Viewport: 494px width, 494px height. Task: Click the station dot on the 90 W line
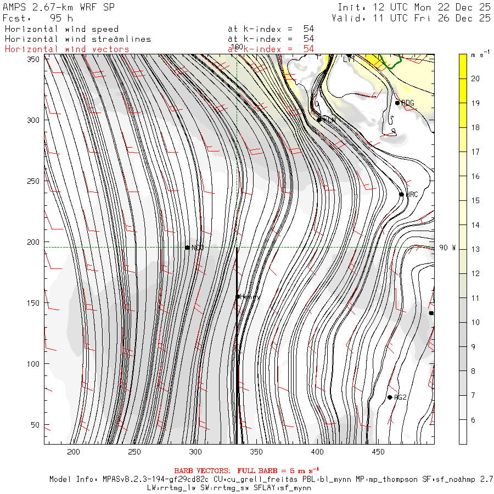coord(188,248)
